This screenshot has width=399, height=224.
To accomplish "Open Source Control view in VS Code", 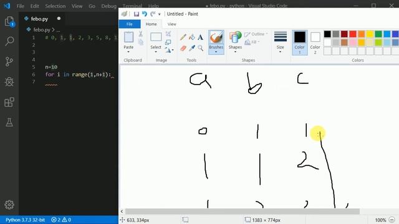I will pos(9,62).
